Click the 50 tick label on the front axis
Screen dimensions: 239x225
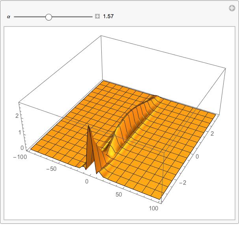[119, 194]
